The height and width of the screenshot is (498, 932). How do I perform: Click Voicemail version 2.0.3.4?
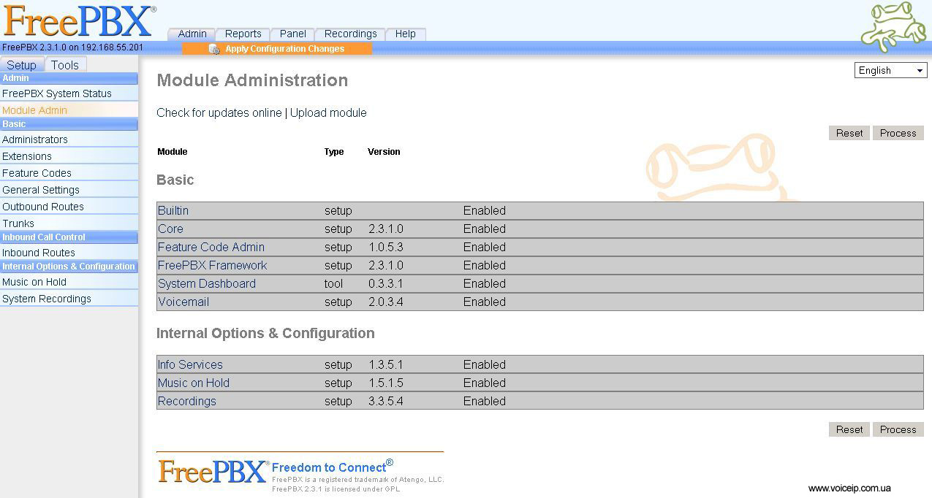coord(386,302)
